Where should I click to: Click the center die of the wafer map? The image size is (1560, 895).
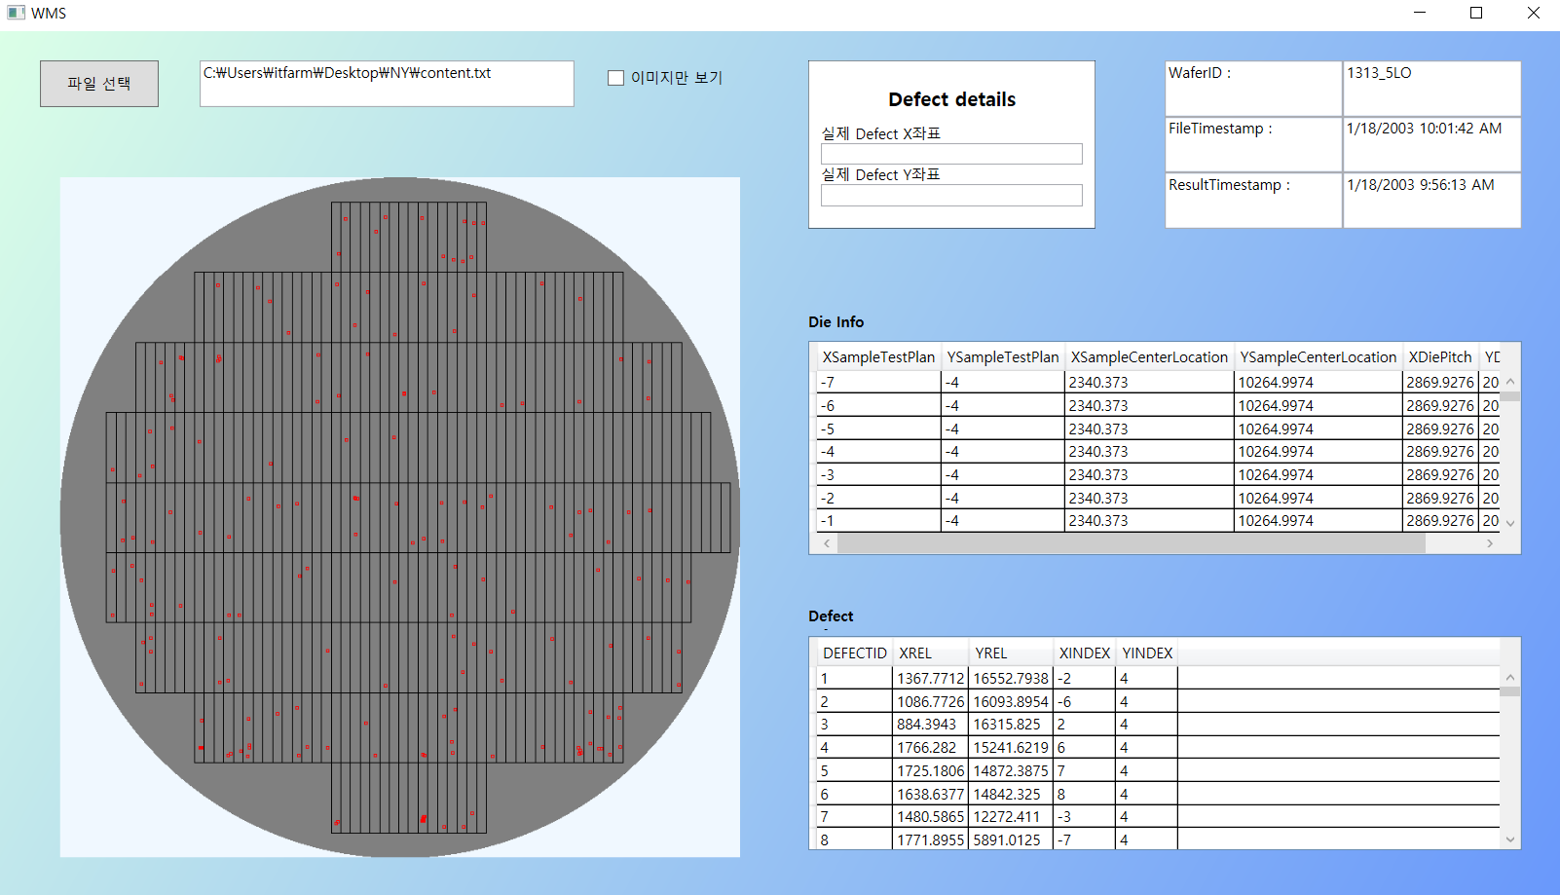pyautogui.click(x=399, y=516)
